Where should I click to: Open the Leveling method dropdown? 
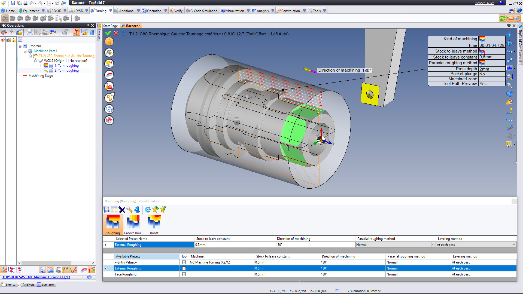click(x=514, y=245)
